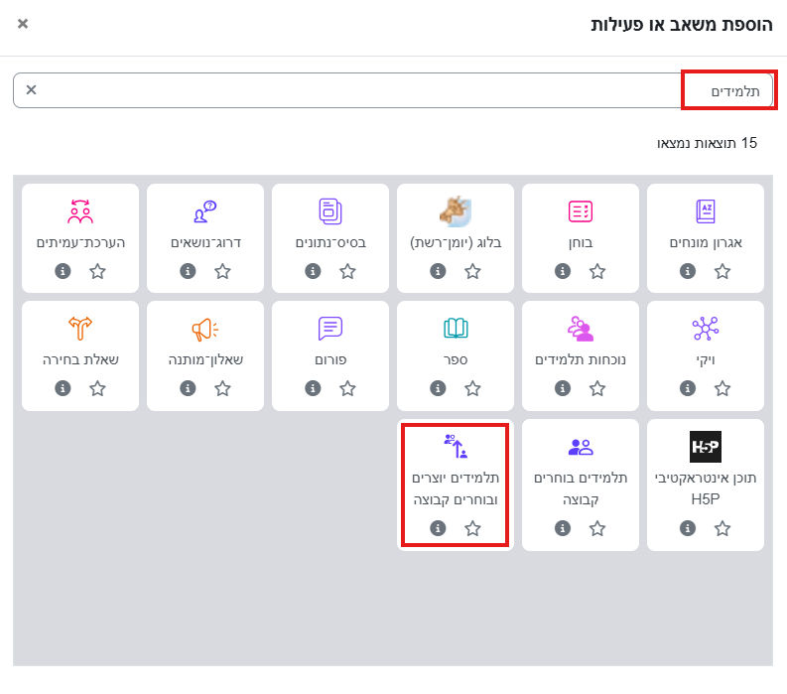Select the H5P interactive content icon
The height and width of the screenshot is (694, 787).
click(706, 446)
